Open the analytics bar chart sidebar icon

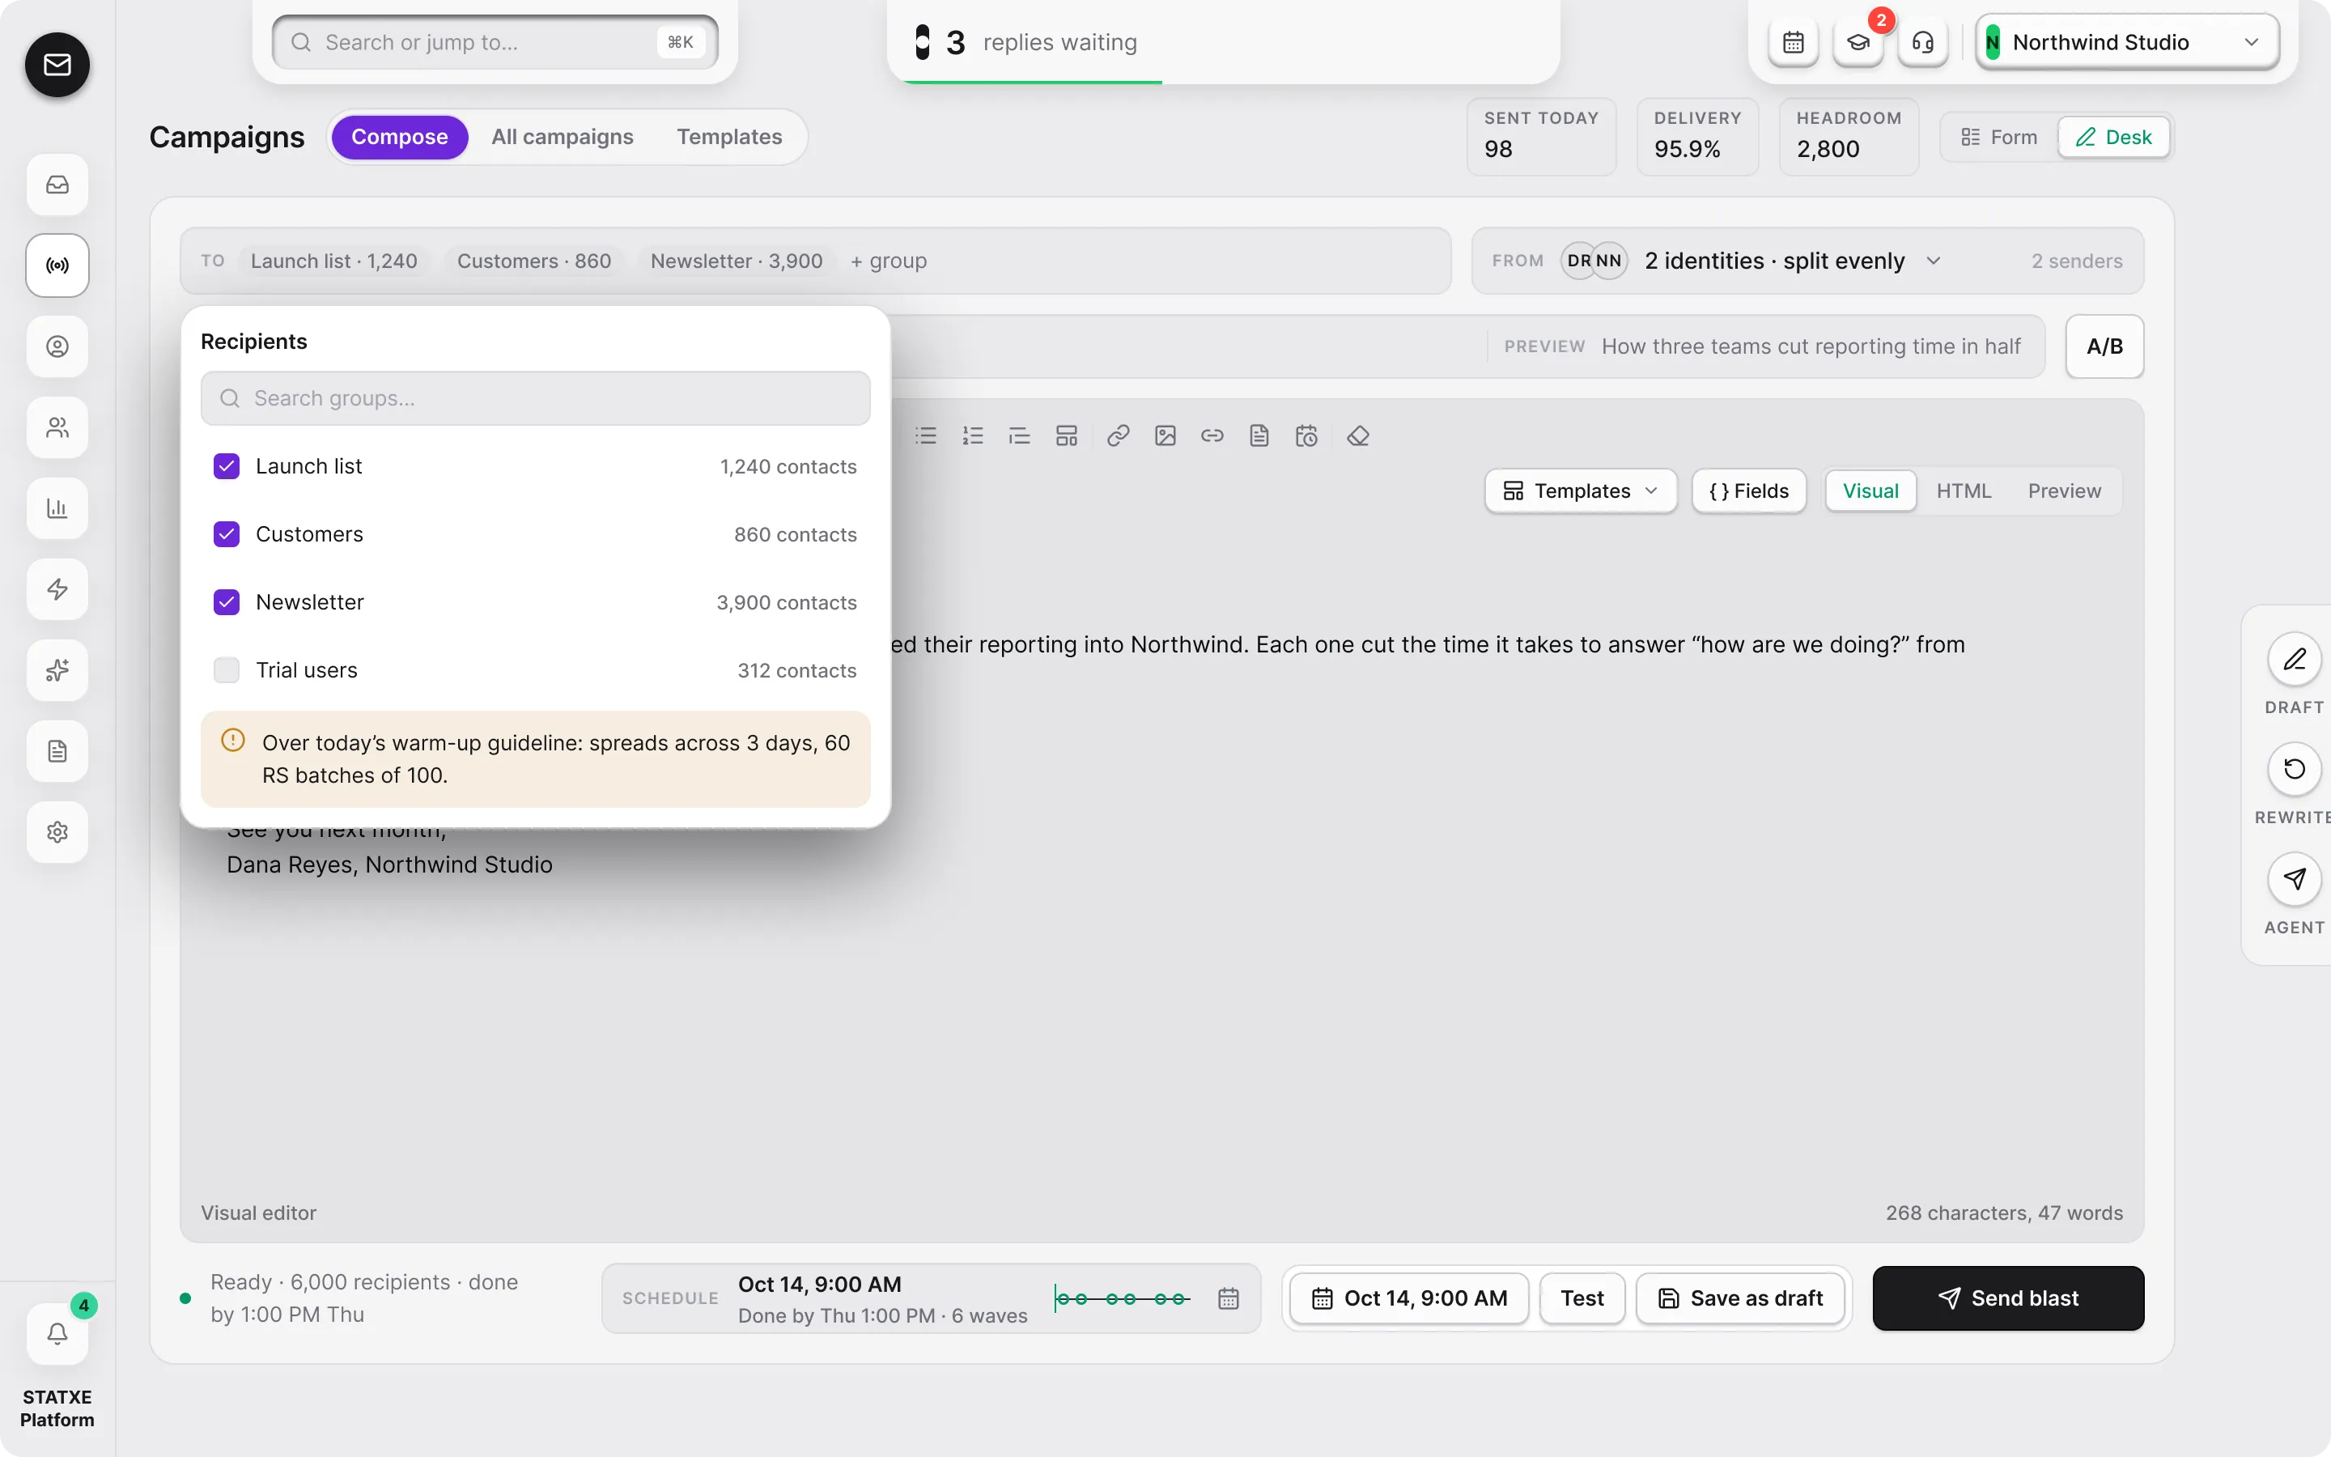pyautogui.click(x=57, y=508)
